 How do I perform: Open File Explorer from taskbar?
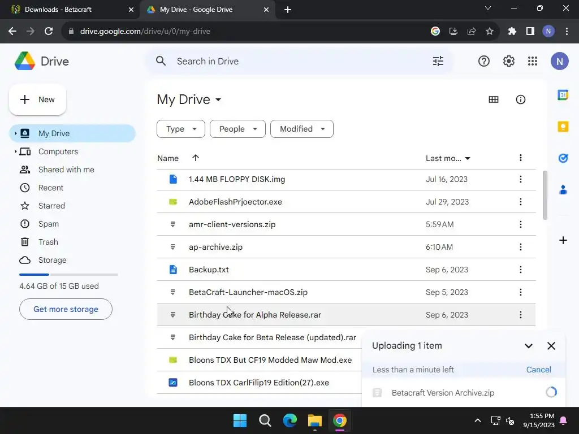(x=314, y=420)
